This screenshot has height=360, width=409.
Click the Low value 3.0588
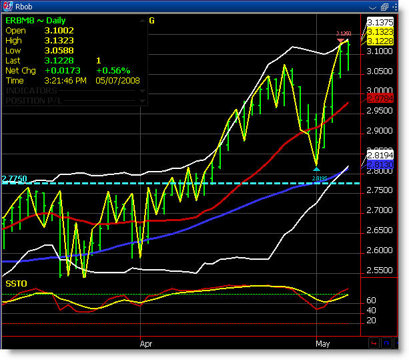pos(59,50)
